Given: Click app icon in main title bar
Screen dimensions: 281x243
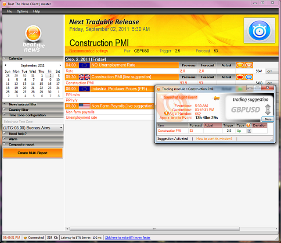Looking at the screenshot, I should pos(4,4).
